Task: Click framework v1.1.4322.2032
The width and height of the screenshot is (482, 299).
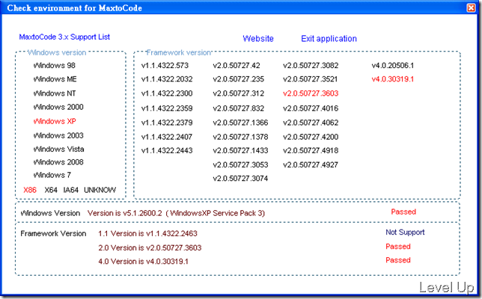Action: click(x=167, y=79)
